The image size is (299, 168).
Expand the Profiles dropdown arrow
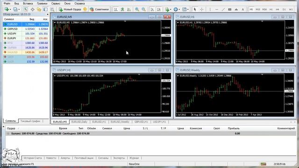point(19,9)
